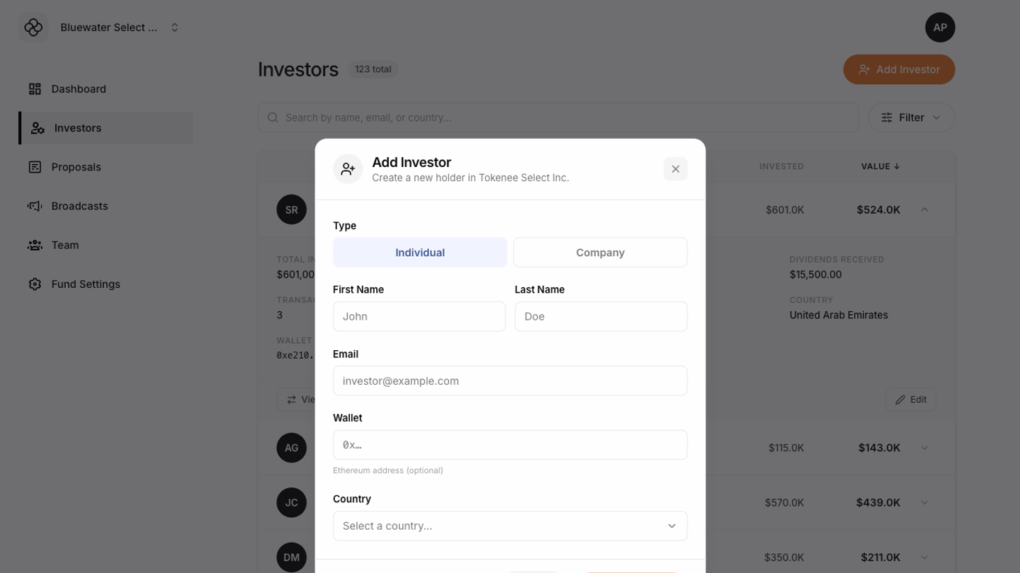Switch investor type to Company
Viewport: 1020px width, 573px height.
point(600,253)
